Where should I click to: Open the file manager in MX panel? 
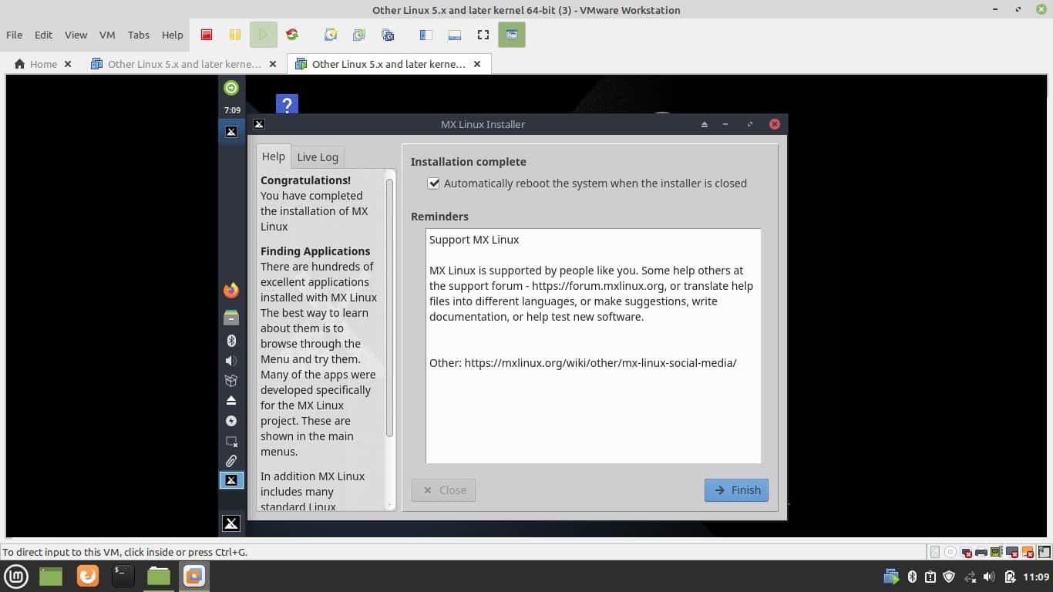(231, 318)
